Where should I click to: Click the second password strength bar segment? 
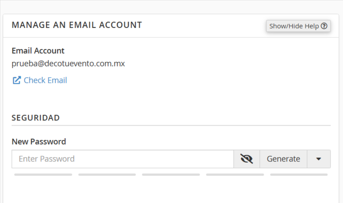(107, 175)
